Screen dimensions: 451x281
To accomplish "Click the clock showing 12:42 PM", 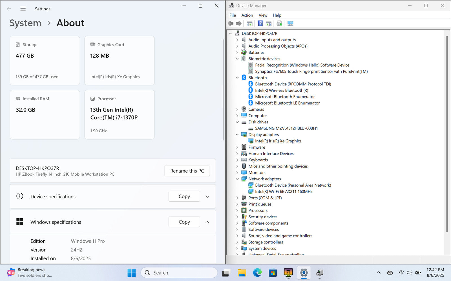I will tap(435, 270).
